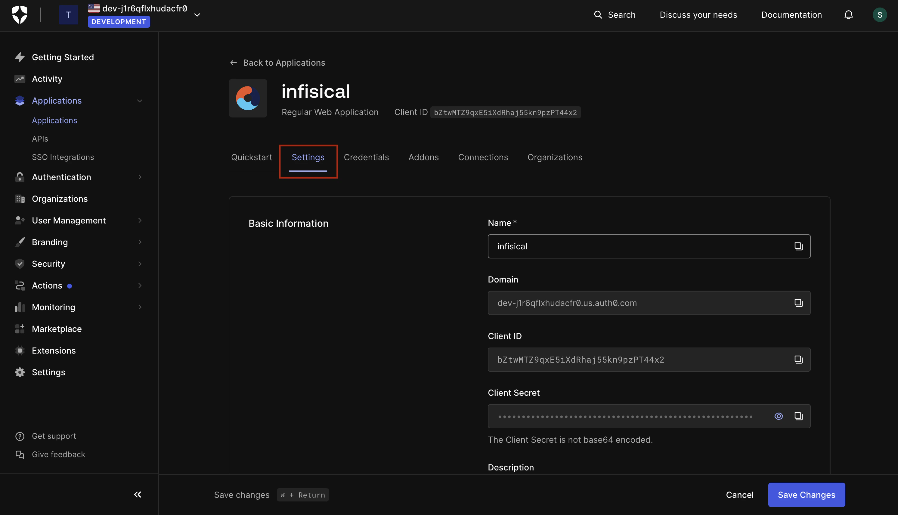Open notifications bell
The image size is (898, 515).
[848, 15]
